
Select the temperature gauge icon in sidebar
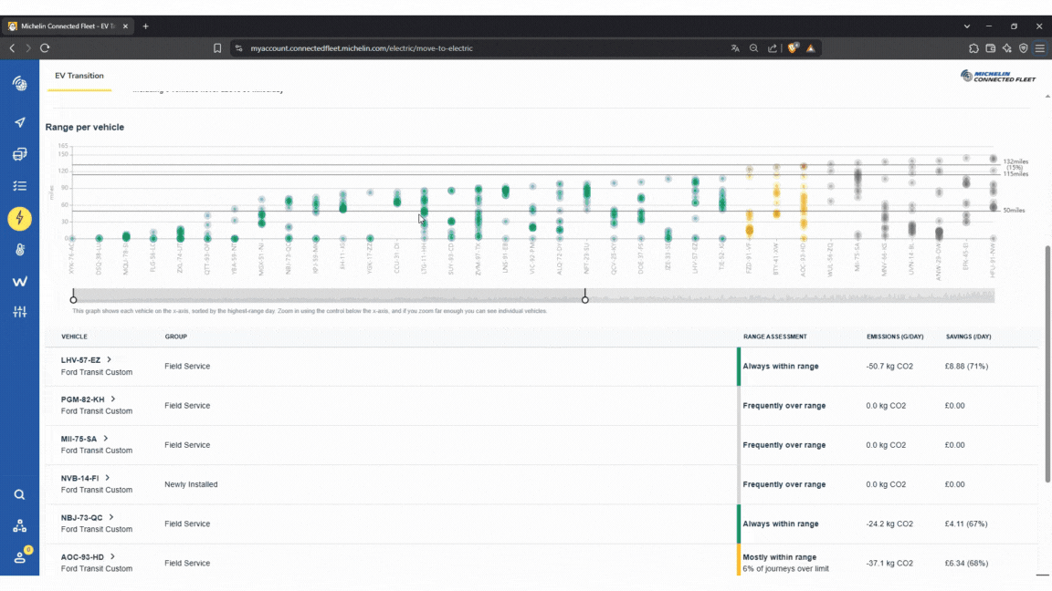19,249
